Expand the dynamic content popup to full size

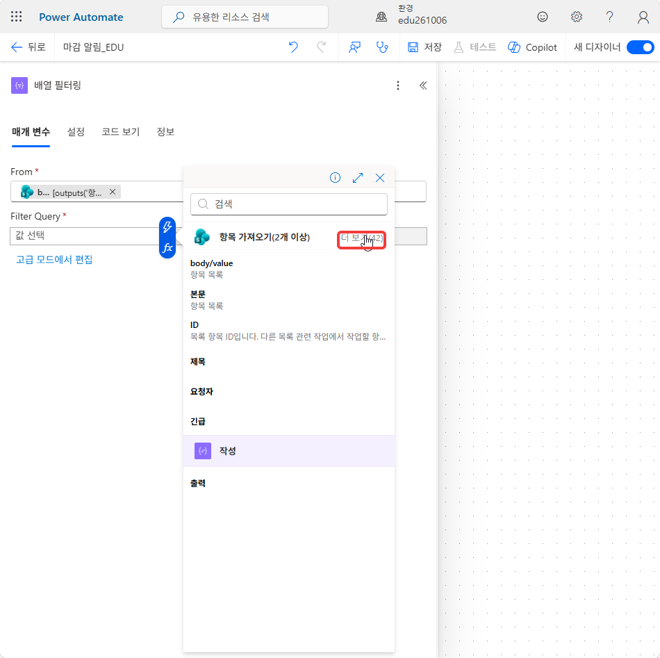tap(358, 178)
